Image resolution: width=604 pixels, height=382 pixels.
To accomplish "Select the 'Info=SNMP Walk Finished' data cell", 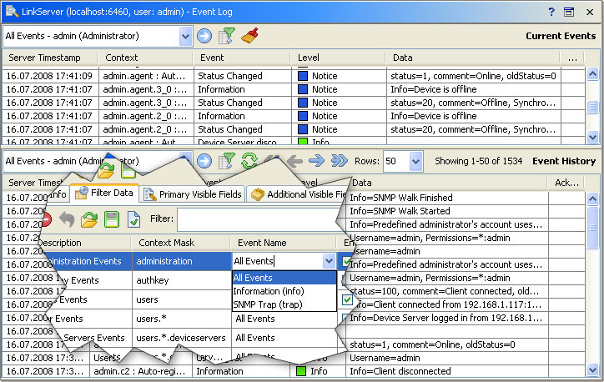I will 447,198.
